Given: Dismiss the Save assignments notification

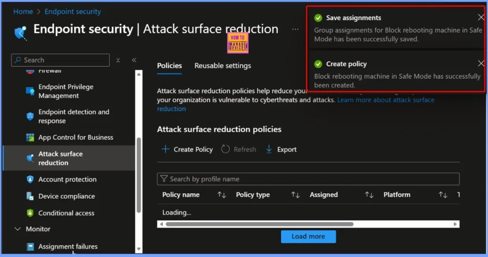Looking at the screenshot, I should click(480, 18).
